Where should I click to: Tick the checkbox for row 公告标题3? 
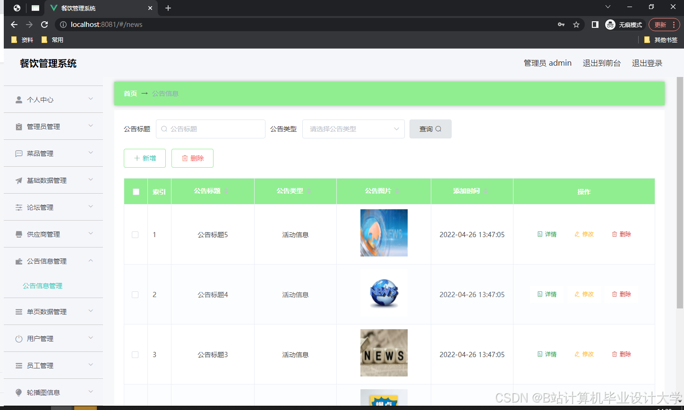(135, 355)
